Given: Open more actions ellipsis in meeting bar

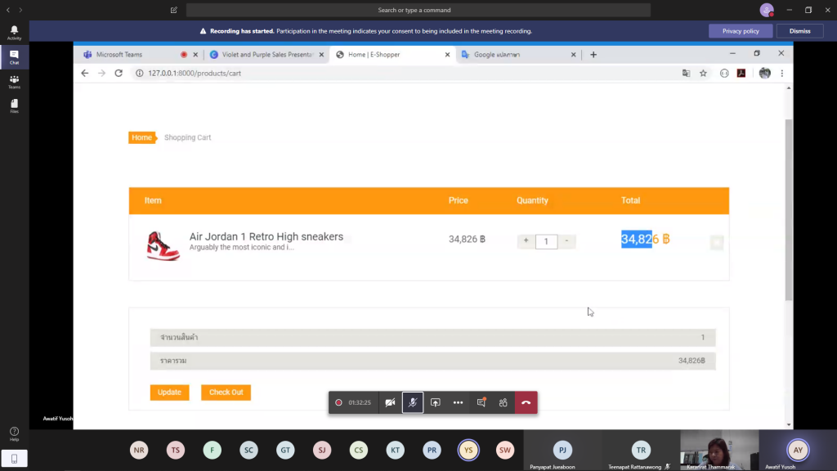Looking at the screenshot, I should coord(458,402).
